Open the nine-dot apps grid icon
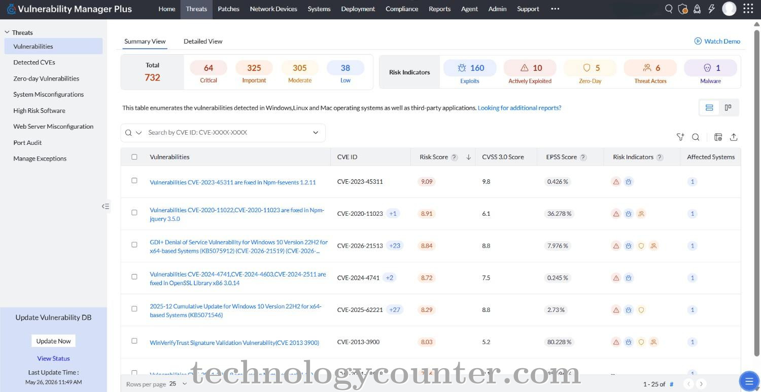 point(748,9)
